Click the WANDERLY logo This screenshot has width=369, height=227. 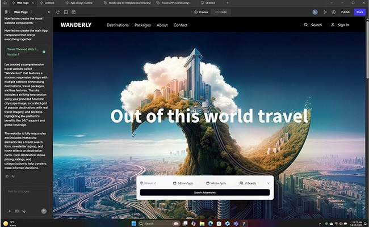click(76, 25)
